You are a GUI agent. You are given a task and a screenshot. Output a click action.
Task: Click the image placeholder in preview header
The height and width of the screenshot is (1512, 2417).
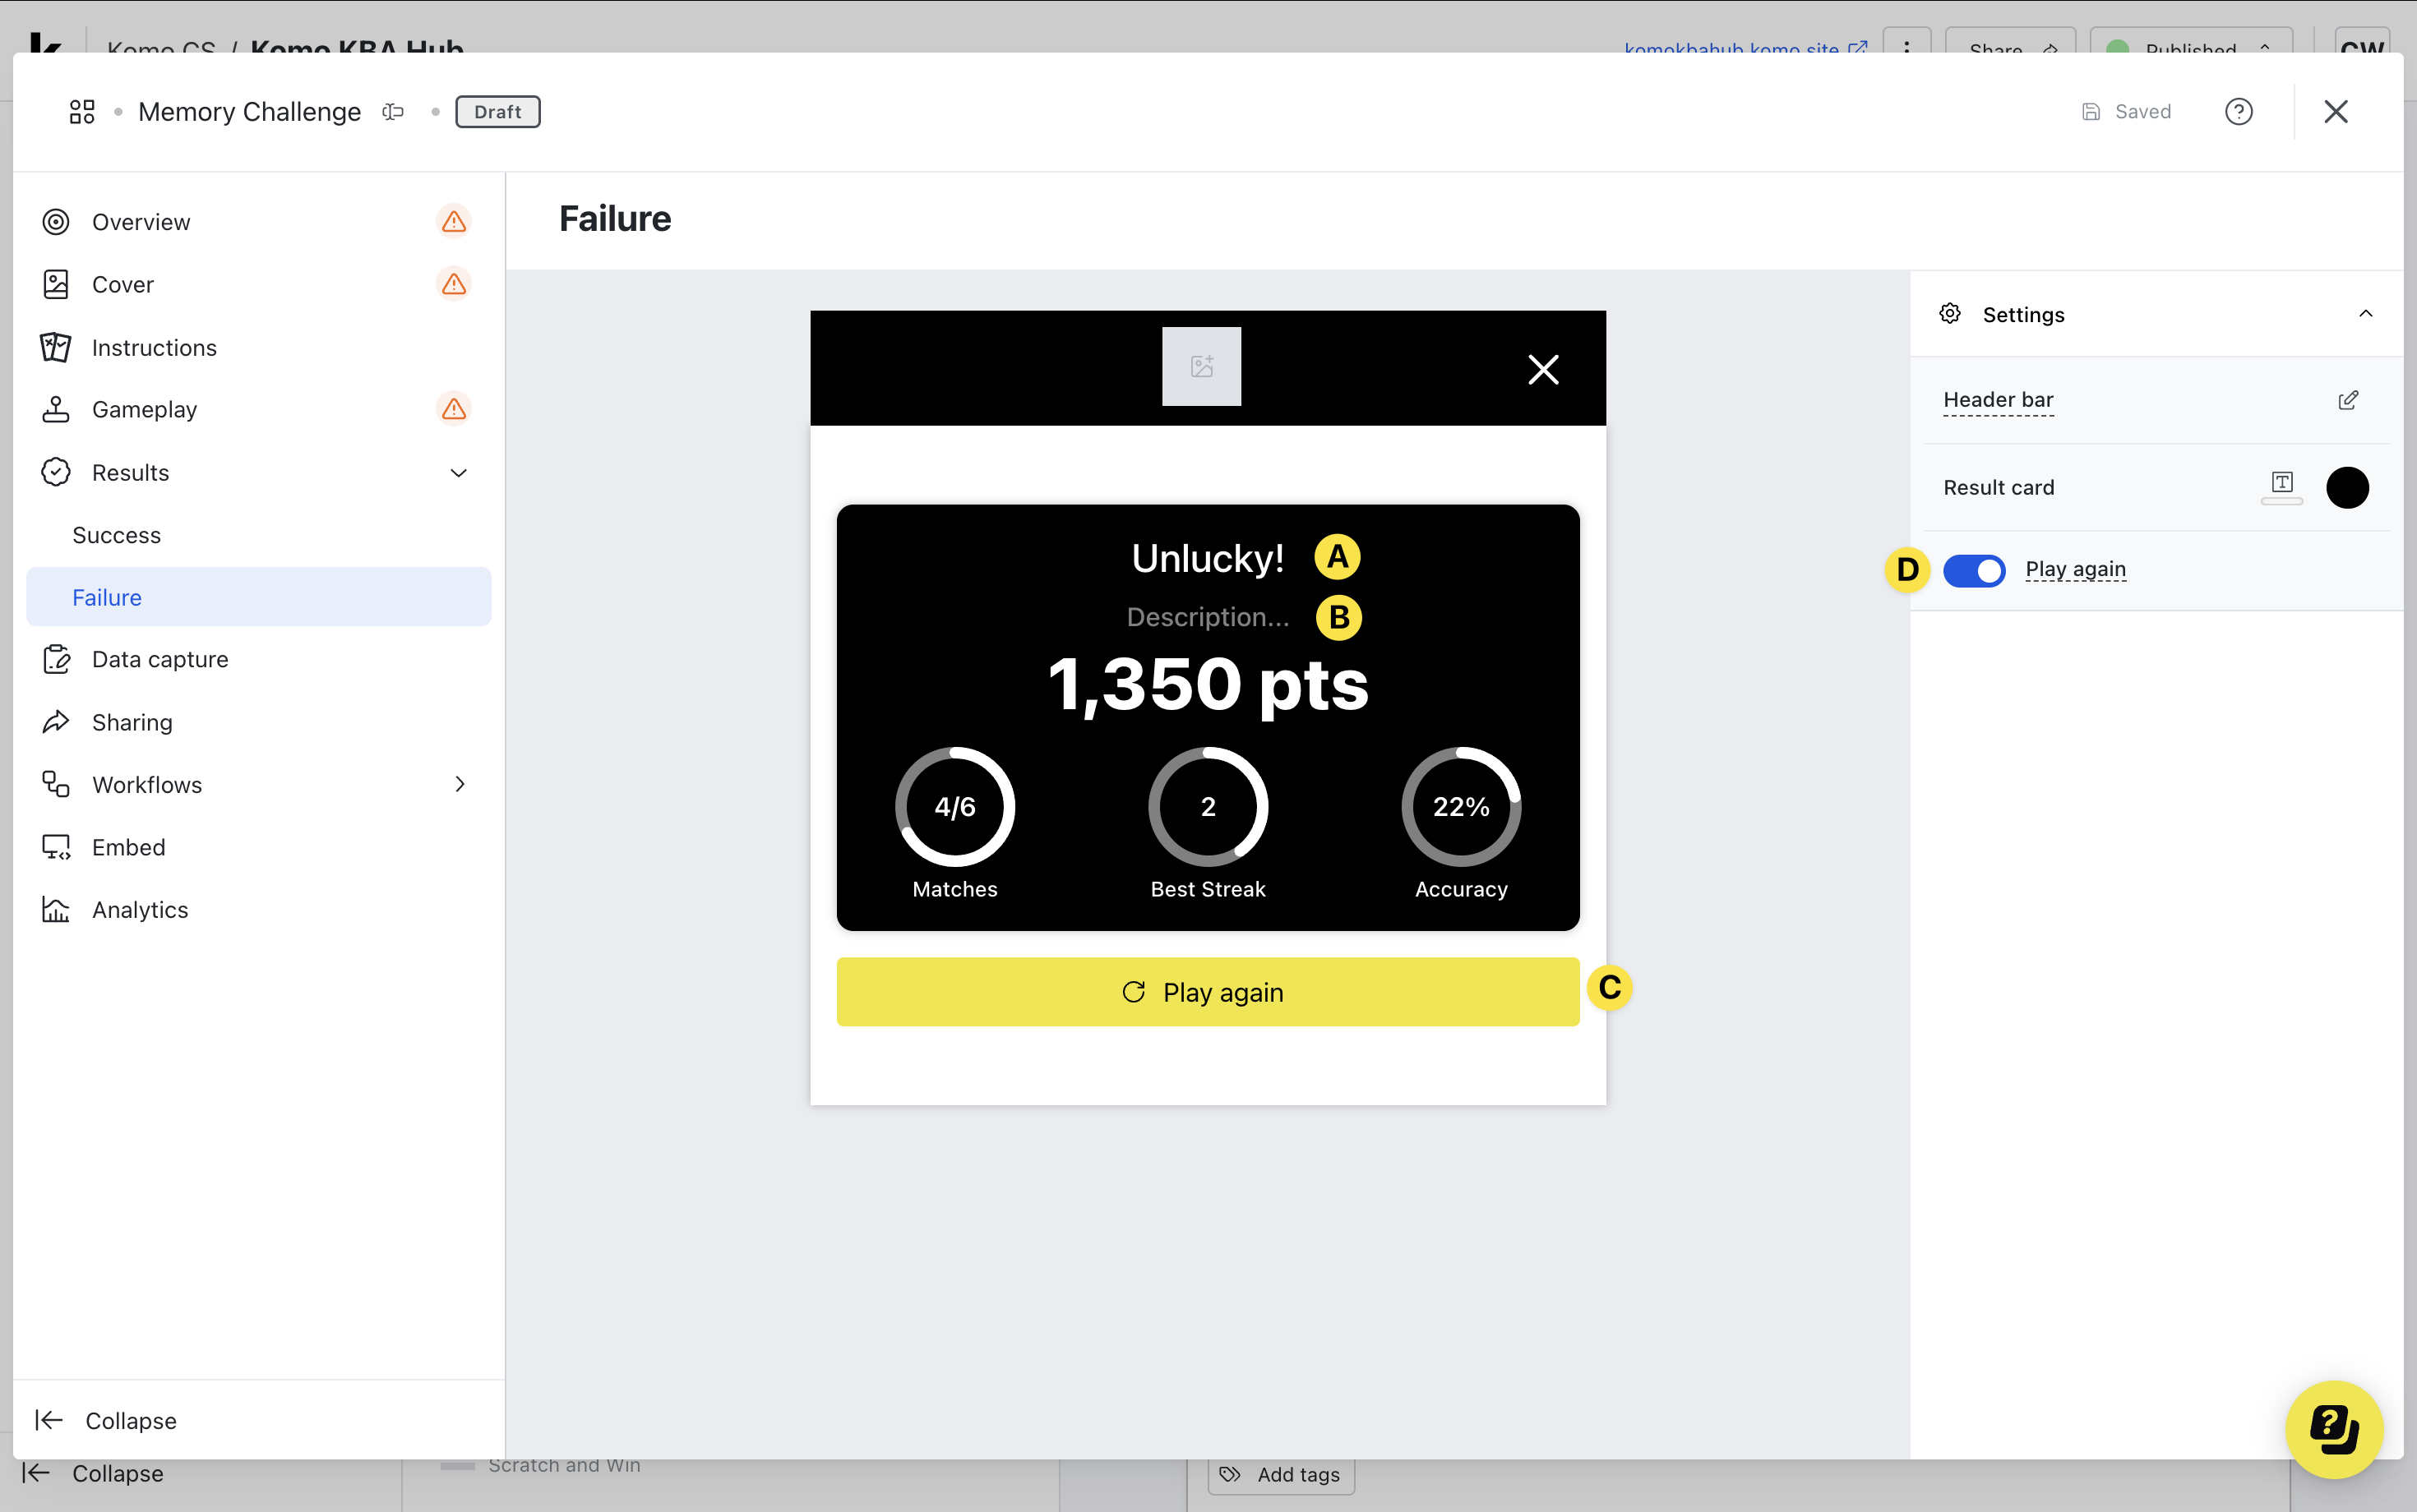1200,367
